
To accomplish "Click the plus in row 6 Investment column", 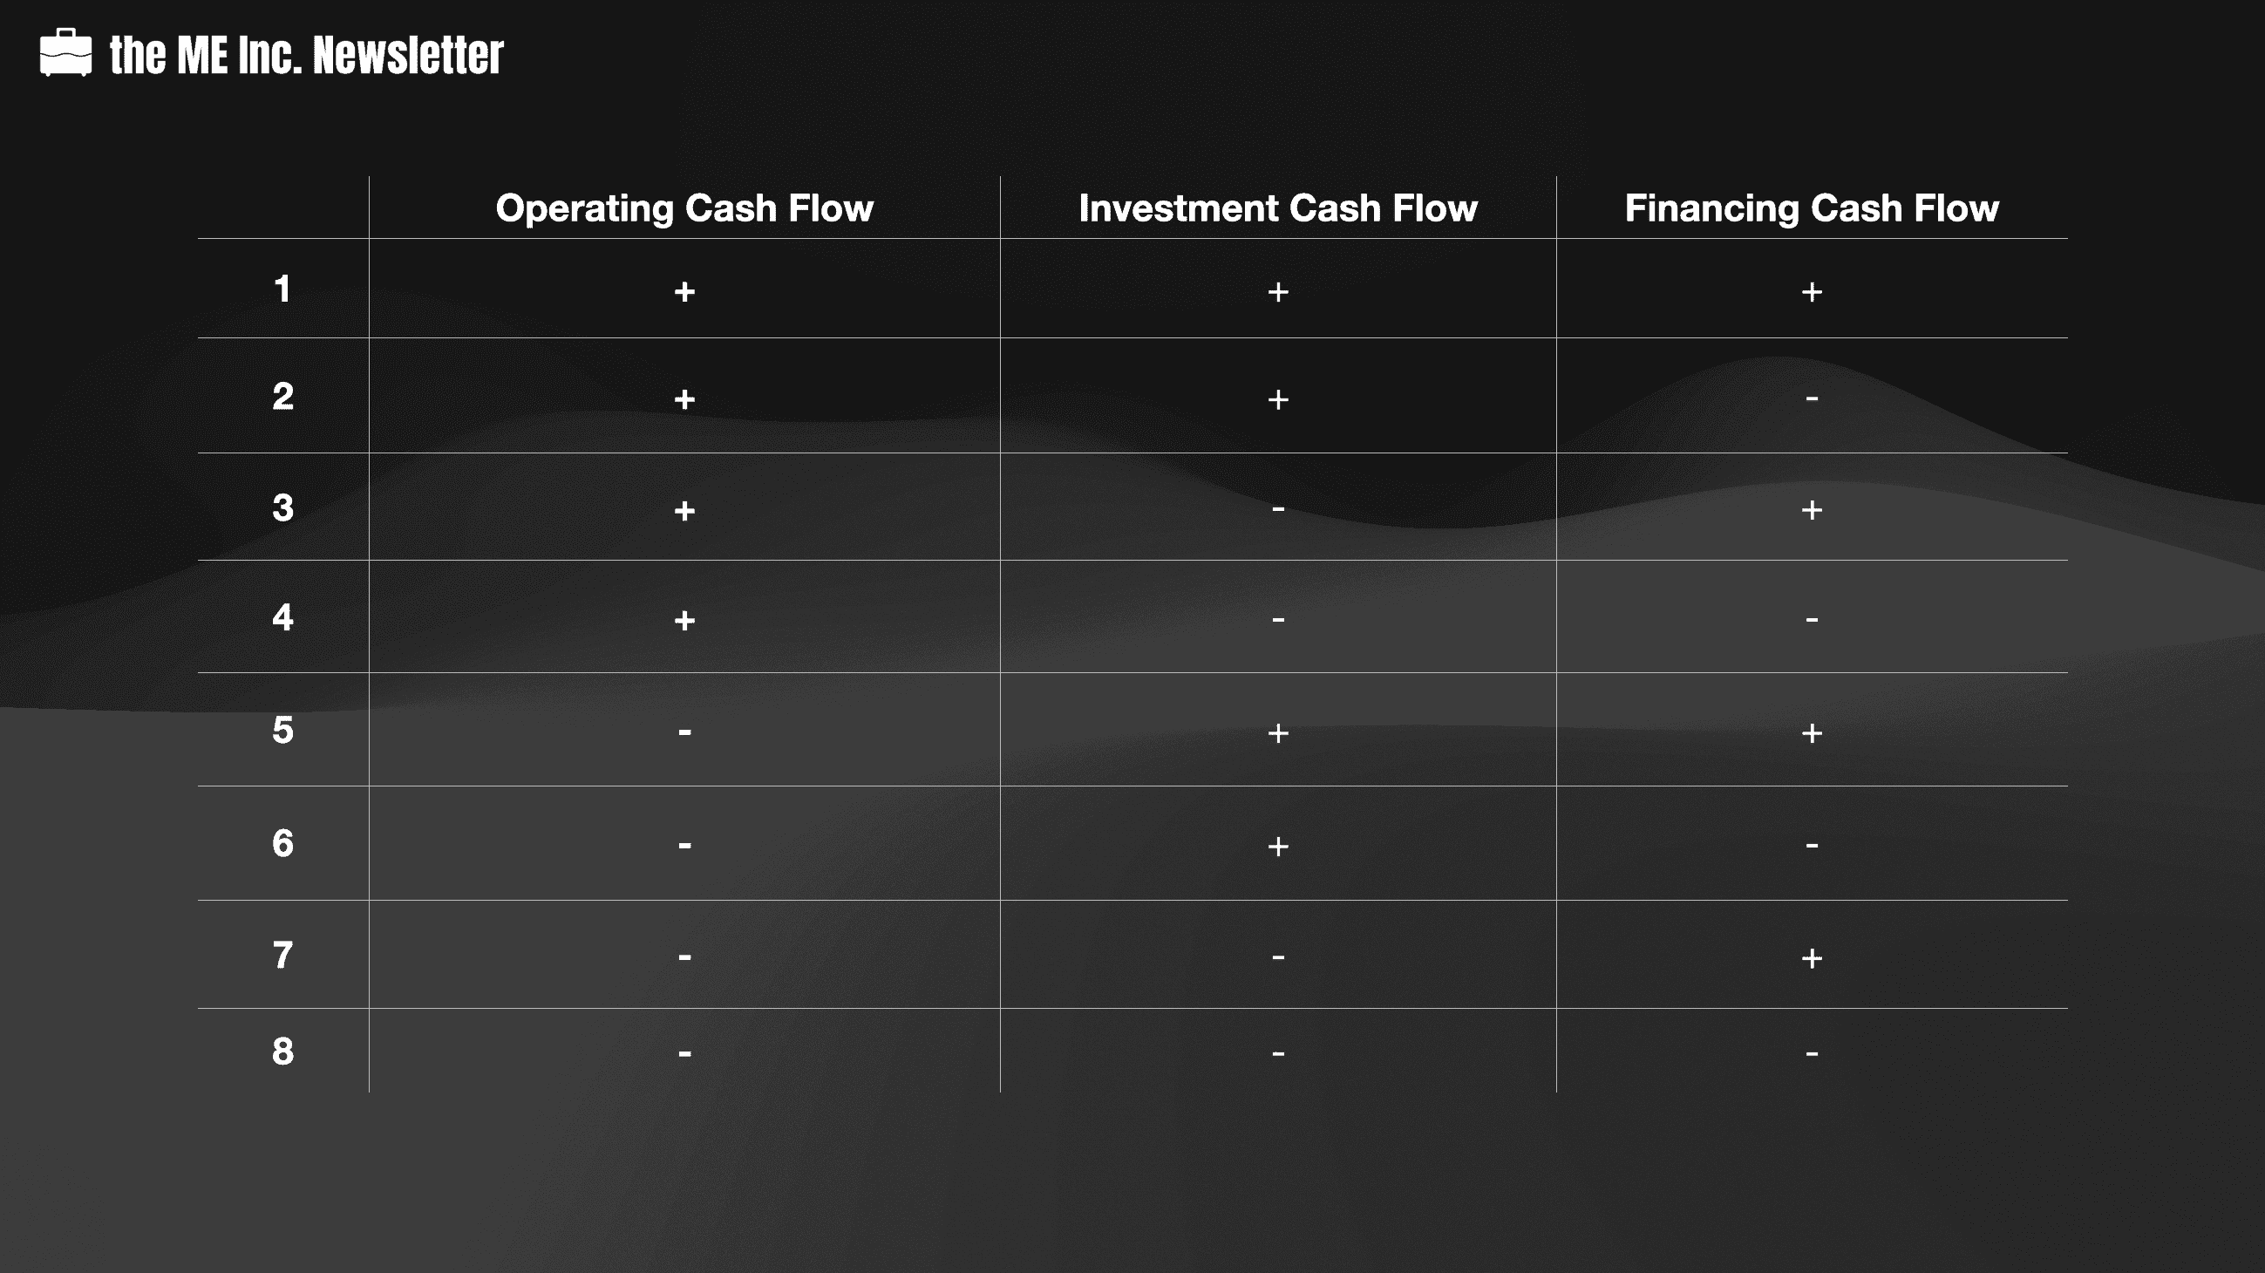I will pyautogui.click(x=1277, y=846).
